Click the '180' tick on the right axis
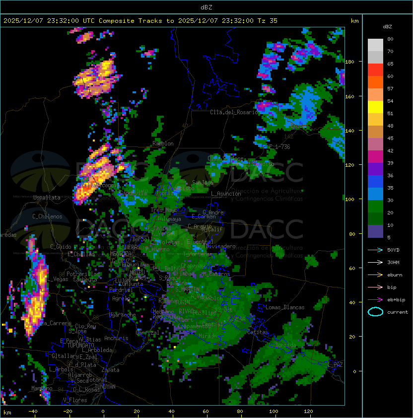The height and width of the screenshot is (418, 413). [x=349, y=62]
